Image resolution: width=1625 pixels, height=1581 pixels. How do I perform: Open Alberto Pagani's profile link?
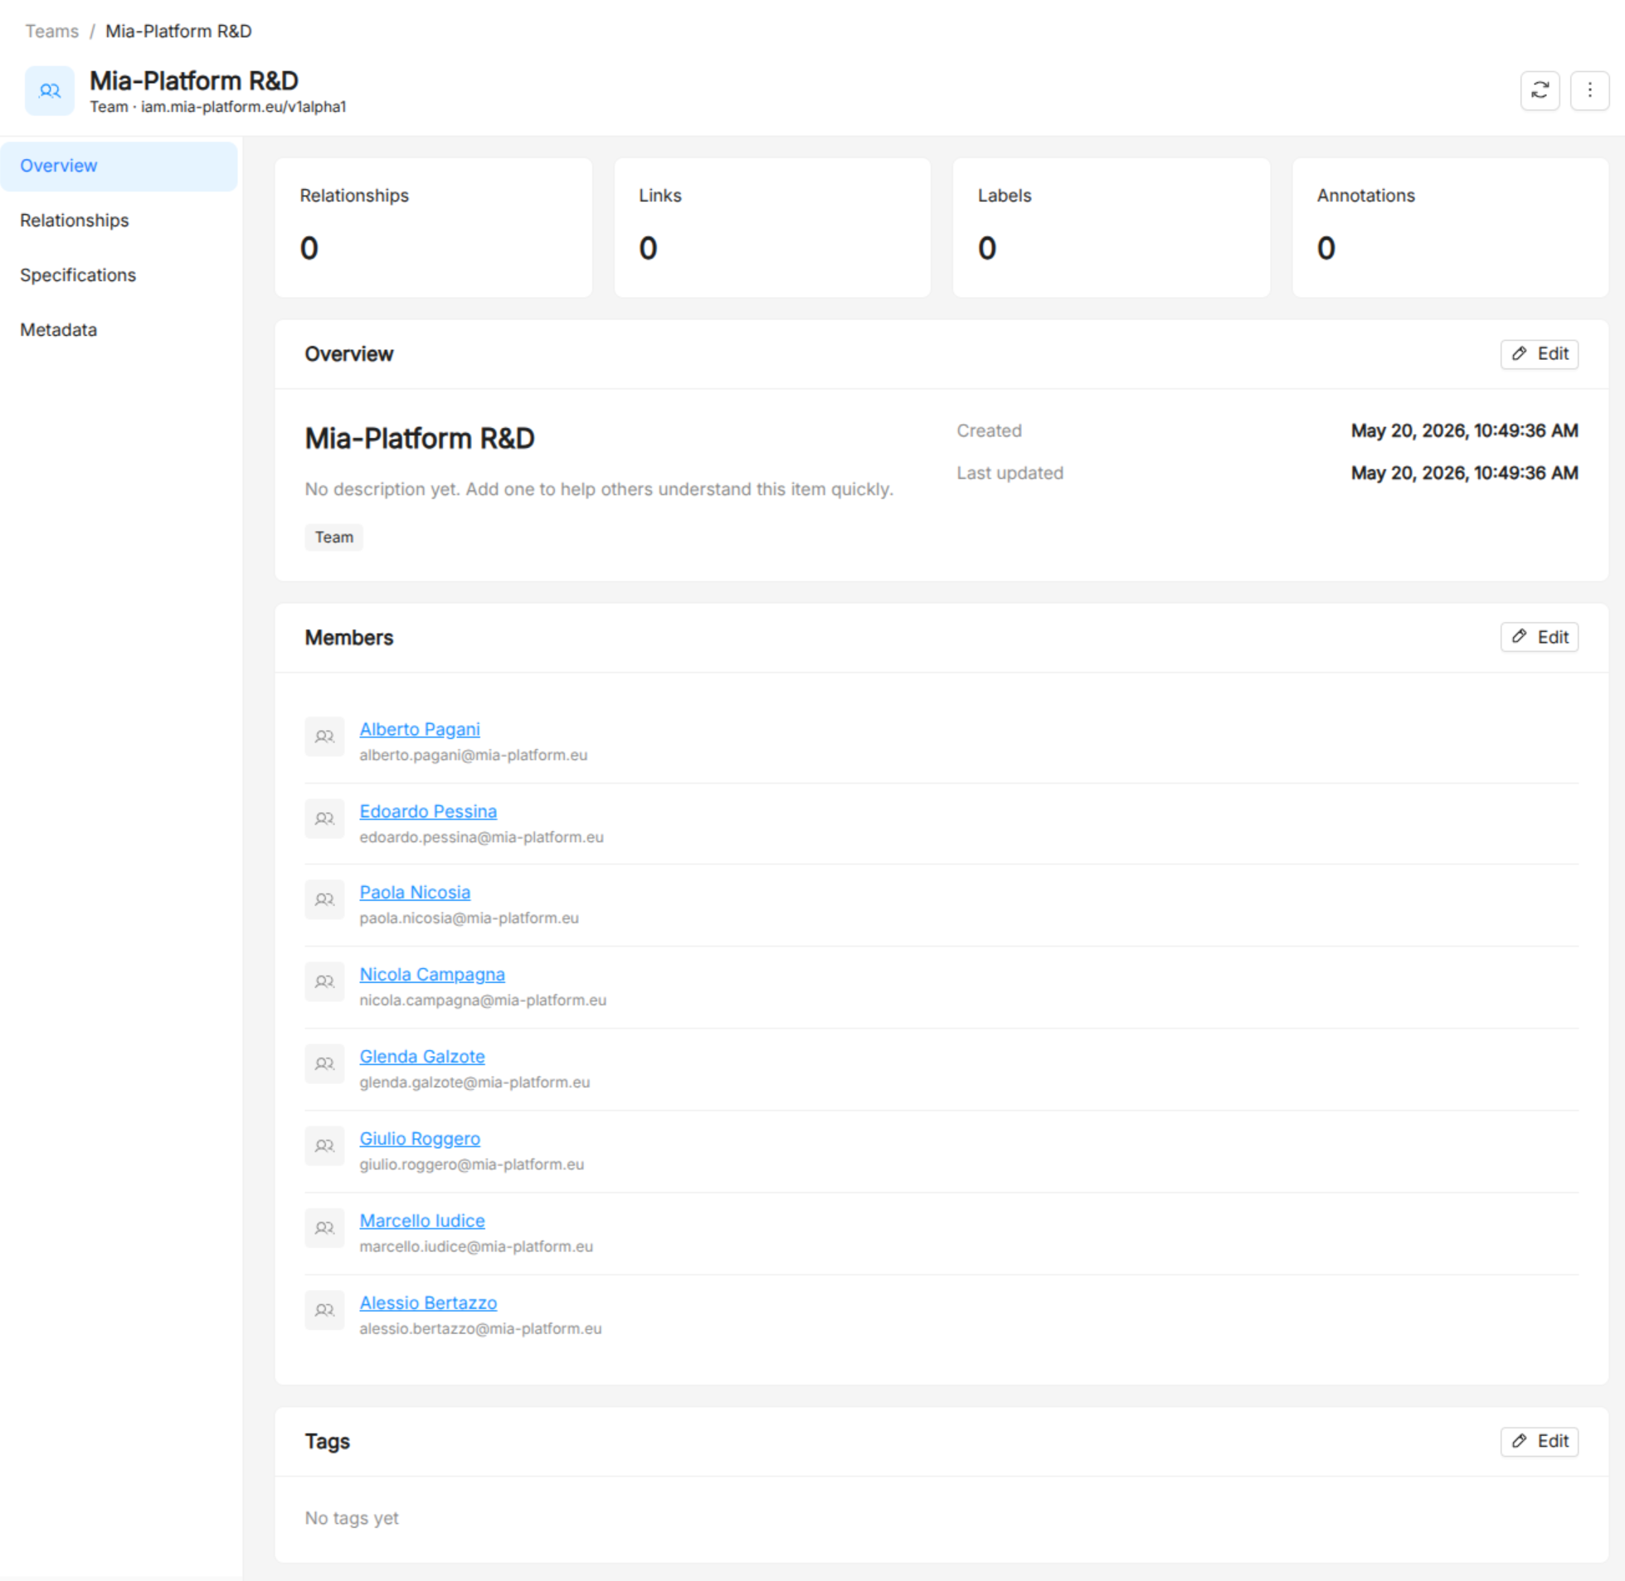420,729
